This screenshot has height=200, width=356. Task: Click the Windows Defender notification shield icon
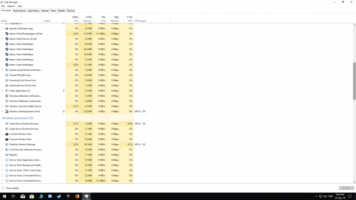click(7, 96)
